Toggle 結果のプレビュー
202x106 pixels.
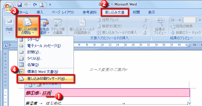click(160, 26)
